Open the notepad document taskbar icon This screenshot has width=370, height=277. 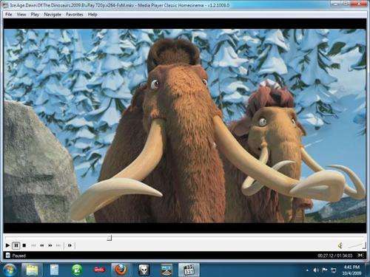click(x=54, y=270)
